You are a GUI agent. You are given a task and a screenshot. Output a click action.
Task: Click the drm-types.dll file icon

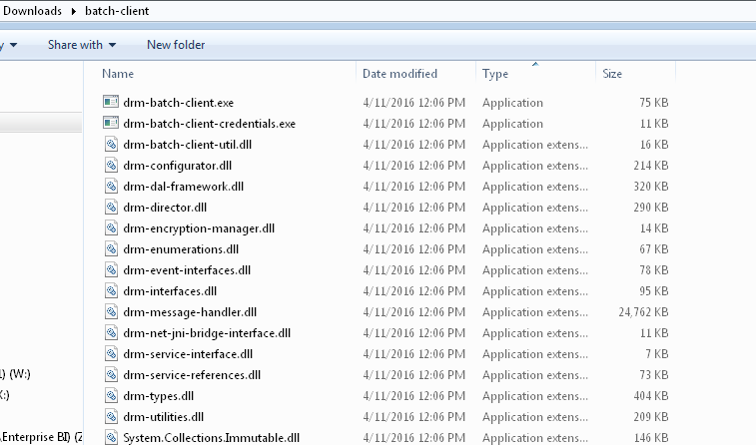pyautogui.click(x=111, y=396)
